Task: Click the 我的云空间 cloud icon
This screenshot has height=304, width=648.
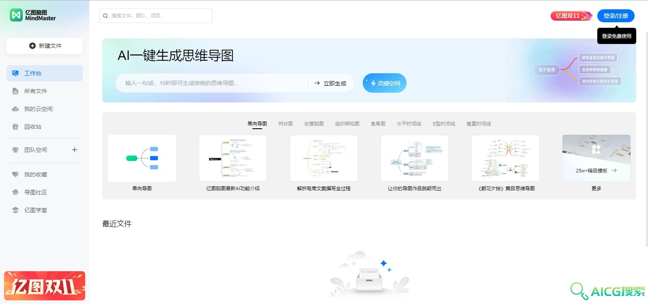Action: click(x=15, y=109)
